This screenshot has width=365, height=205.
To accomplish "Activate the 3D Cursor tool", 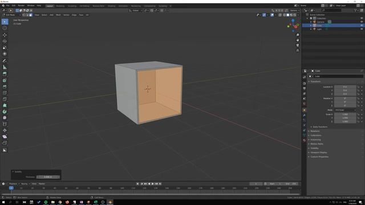I will (x=5, y=28).
